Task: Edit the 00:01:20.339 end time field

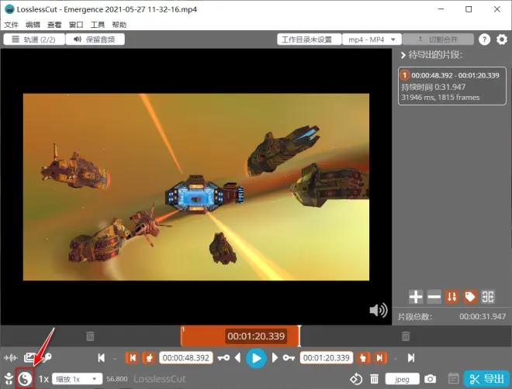Action: [326, 358]
